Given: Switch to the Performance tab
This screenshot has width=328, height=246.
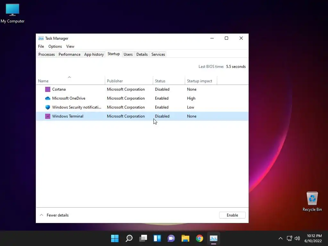Looking at the screenshot, I should coord(70,54).
